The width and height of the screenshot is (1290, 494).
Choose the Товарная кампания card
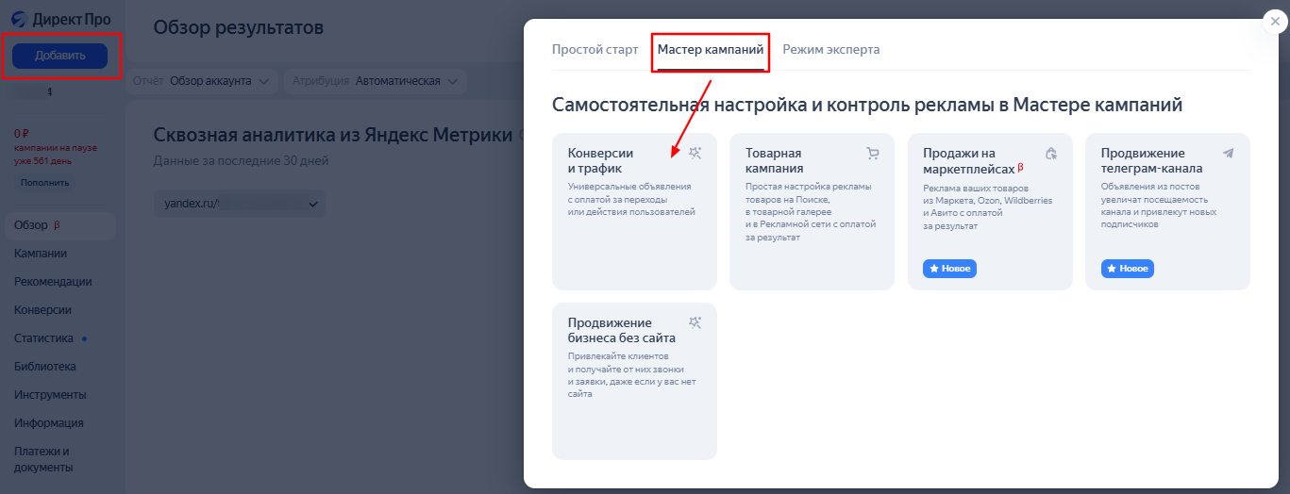tap(812, 211)
